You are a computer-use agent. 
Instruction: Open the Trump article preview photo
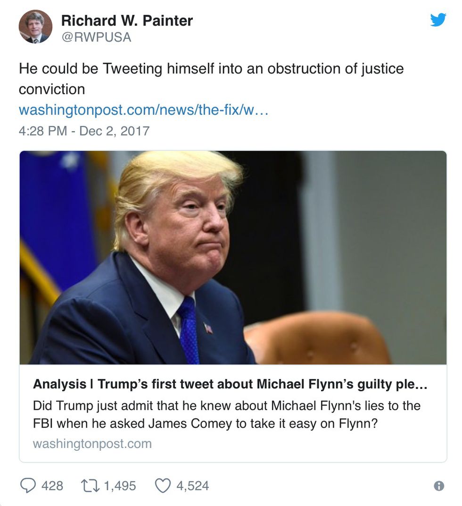[233, 257]
